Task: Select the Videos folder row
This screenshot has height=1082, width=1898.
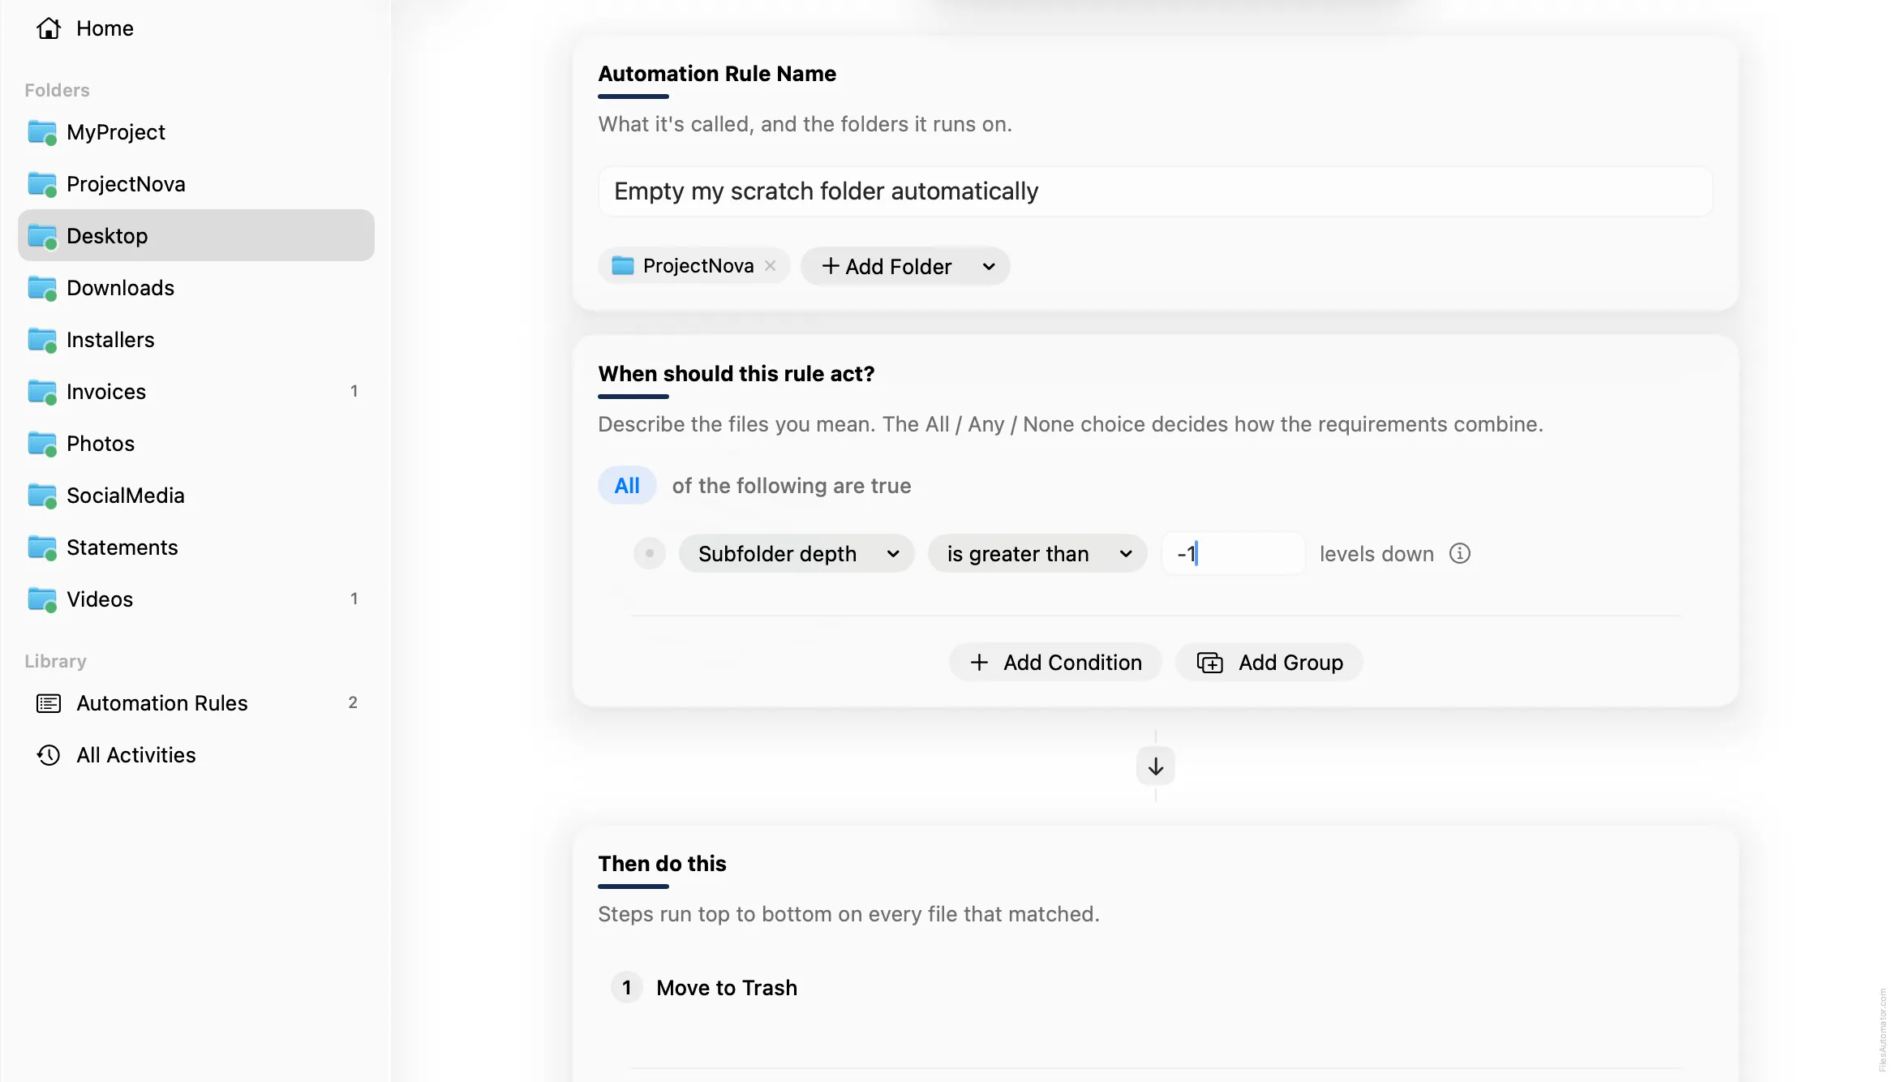Action: tap(196, 599)
